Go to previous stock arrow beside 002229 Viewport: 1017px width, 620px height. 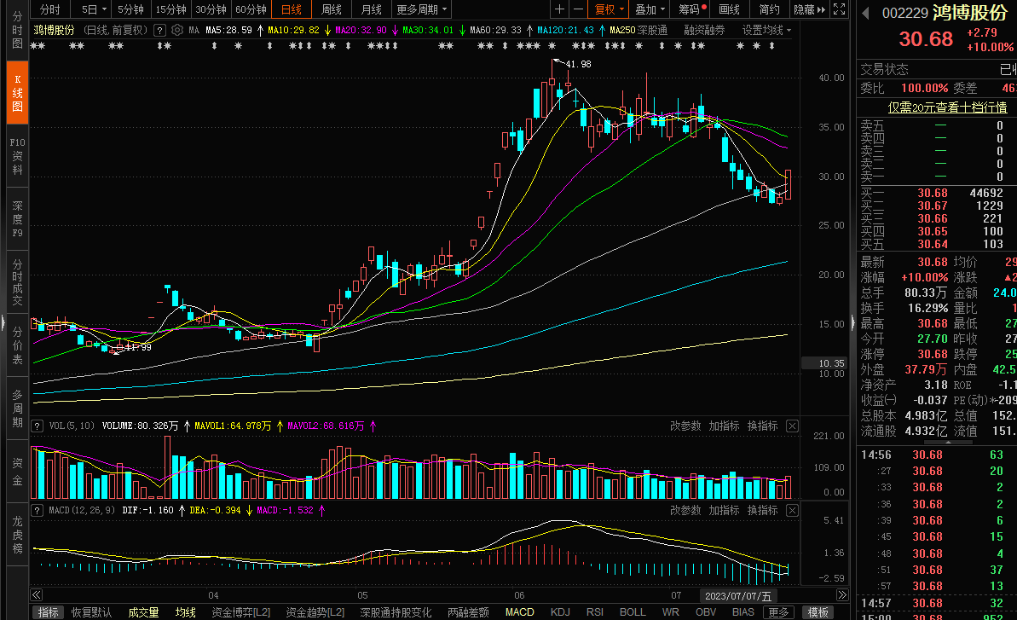click(865, 13)
